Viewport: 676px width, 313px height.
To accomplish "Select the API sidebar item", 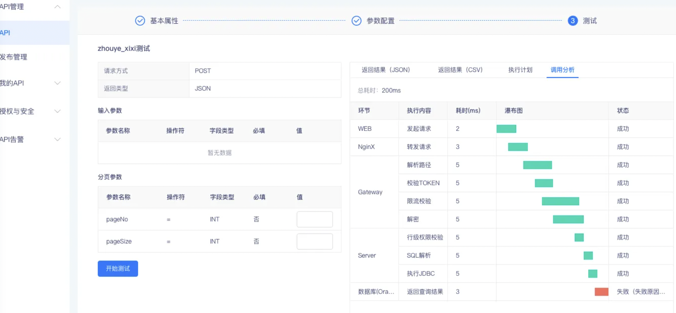I will pyautogui.click(x=35, y=33).
